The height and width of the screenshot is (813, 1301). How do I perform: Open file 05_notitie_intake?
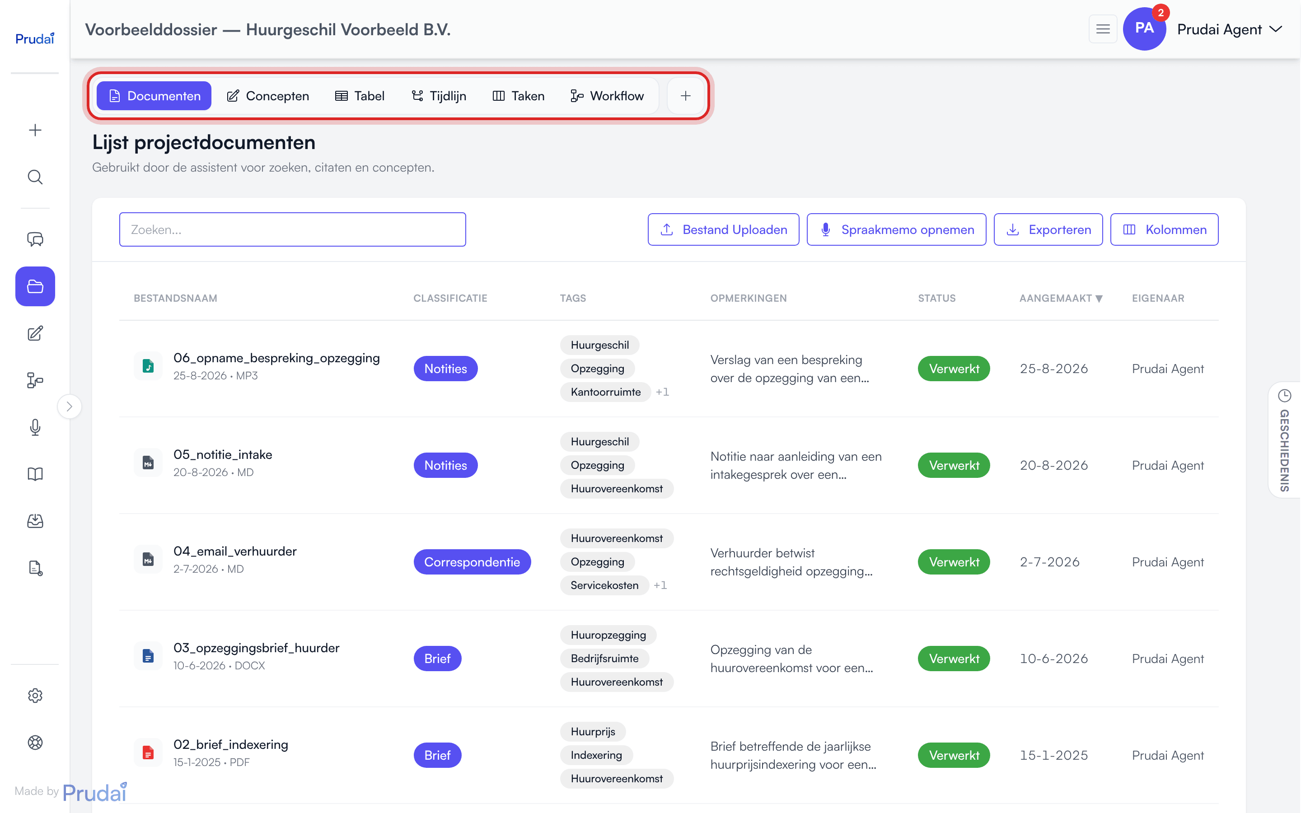[223, 455]
